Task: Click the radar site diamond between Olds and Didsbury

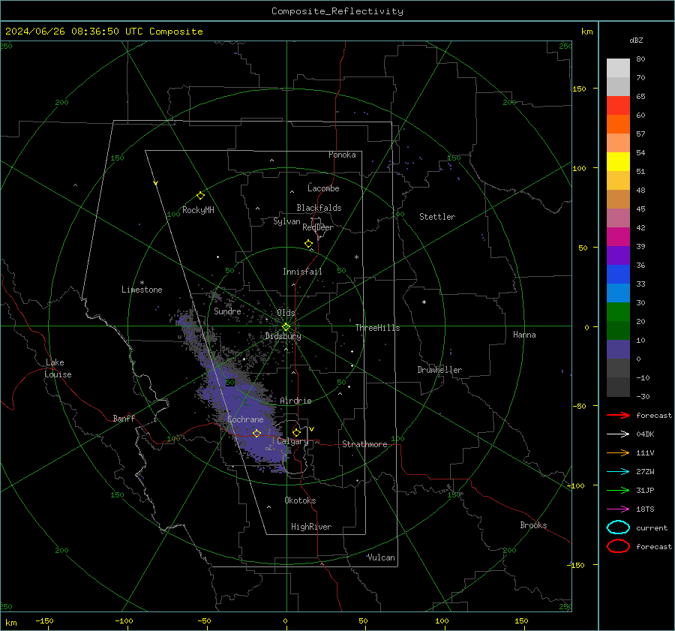Action: point(286,326)
